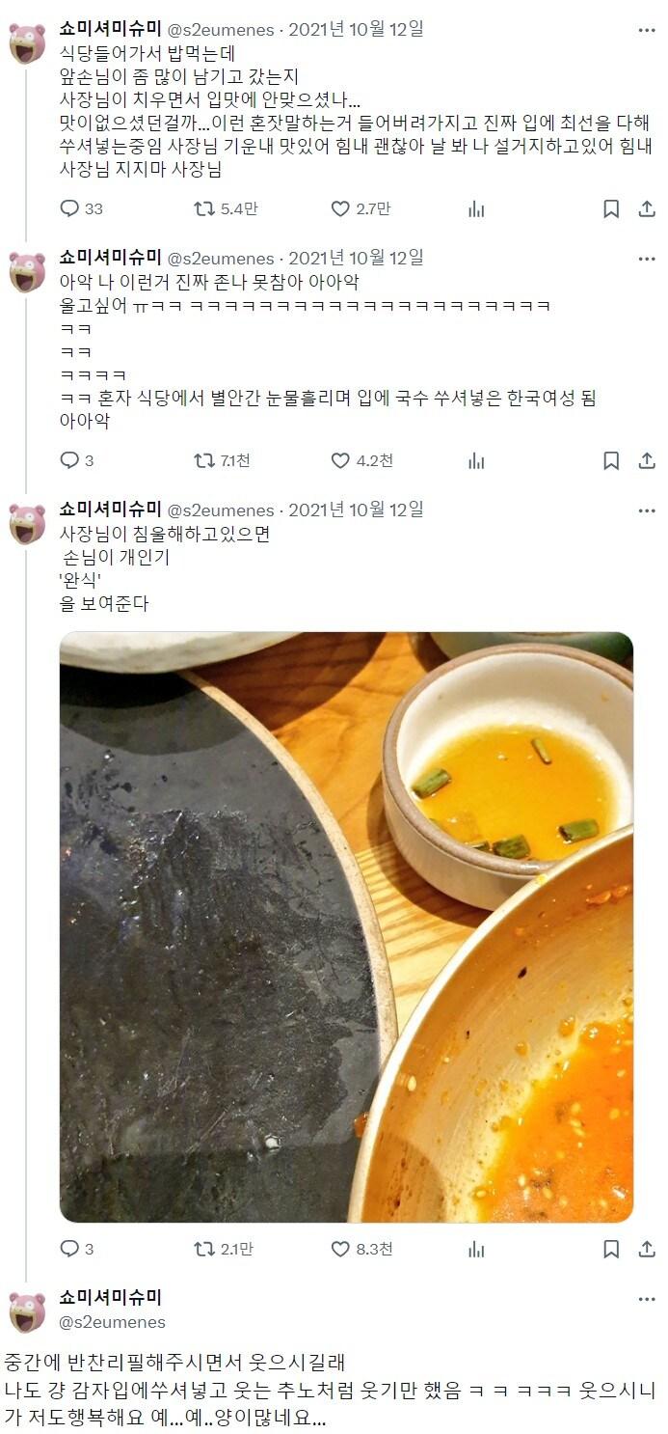Reply to the first tweet with 33 replies

pyautogui.click(x=81, y=208)
